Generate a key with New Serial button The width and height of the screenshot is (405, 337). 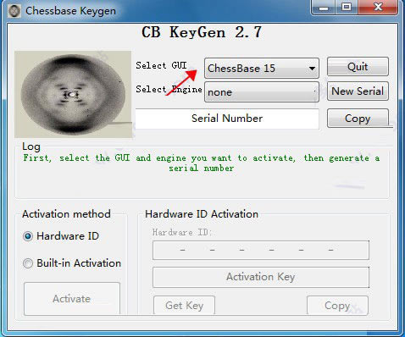(358, 91)
